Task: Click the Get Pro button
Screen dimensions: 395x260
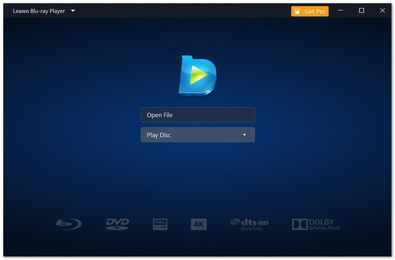Action: [x=310, y=11]
